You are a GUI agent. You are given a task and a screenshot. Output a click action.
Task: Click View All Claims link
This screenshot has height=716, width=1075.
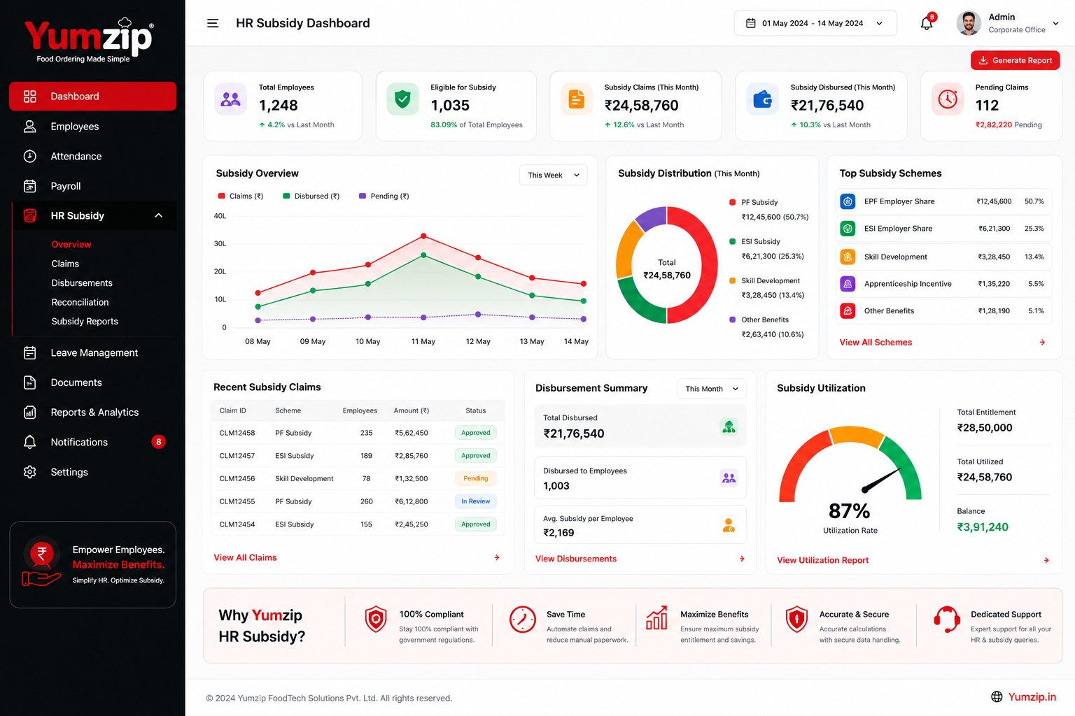tap(245, 557)
